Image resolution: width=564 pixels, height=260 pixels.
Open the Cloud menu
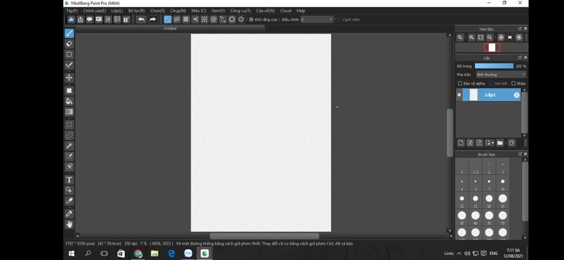(286, 11)
